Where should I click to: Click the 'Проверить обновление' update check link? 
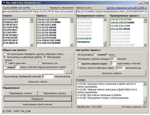[62, 8]
